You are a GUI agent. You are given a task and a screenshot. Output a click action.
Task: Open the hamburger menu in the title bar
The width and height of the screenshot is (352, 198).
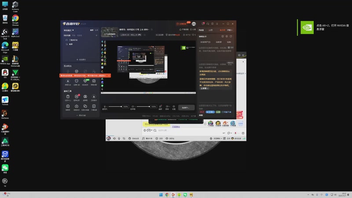point(217,24)
